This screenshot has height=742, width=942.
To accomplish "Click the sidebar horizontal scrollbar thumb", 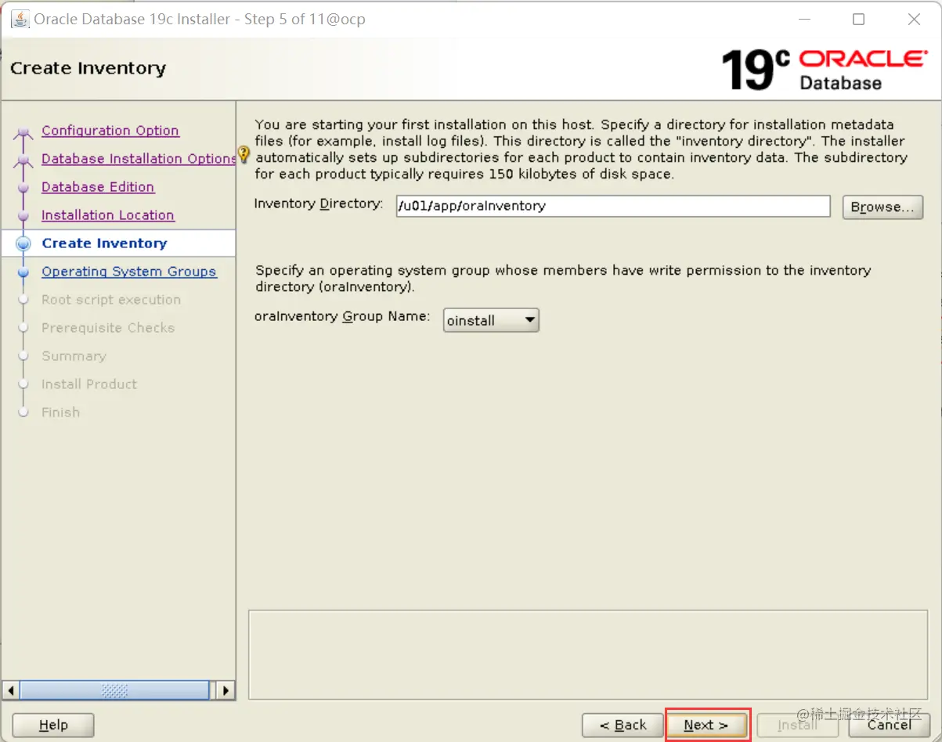I will click(114, 690).
